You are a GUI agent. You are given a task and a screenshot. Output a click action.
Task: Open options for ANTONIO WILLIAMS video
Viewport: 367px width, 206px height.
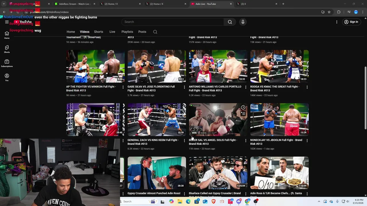(x=246, y=87)
